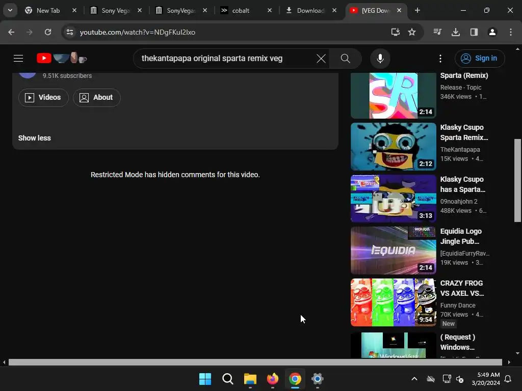This screenshot has height=391, width=522.
Task: Open Chrome downloads icon
Action: pos(456,32)
